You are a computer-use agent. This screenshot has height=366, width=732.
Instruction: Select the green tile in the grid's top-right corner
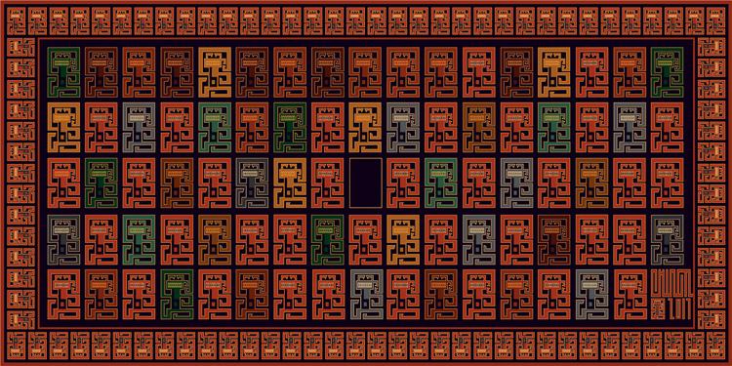(x=668, y=72)
